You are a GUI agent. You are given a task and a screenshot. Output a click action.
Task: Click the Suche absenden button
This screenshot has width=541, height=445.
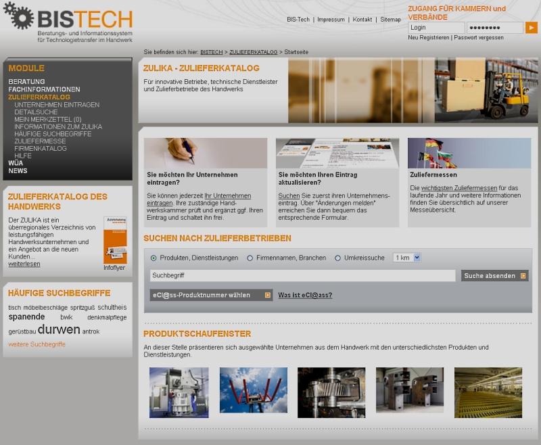pos(494,276)
